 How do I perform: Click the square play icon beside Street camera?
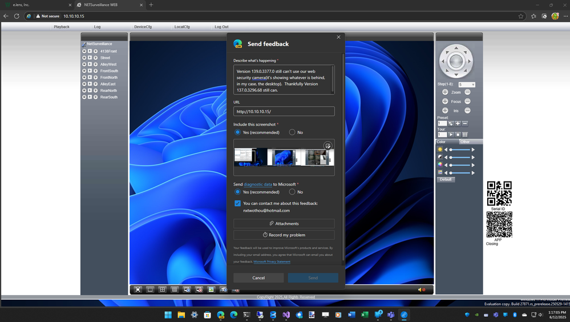[x=90, y=58]
